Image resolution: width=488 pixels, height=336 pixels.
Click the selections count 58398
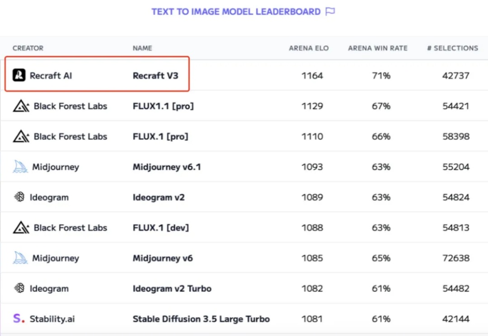pyautogui.click(x=455, y=136)
